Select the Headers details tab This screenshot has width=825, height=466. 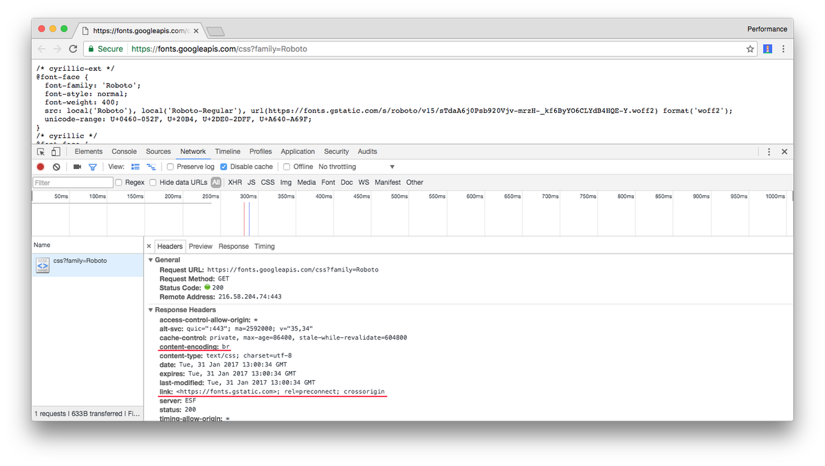170,246
